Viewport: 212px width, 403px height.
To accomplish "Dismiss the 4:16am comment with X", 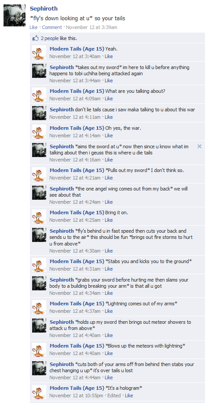I will (199, 146).
